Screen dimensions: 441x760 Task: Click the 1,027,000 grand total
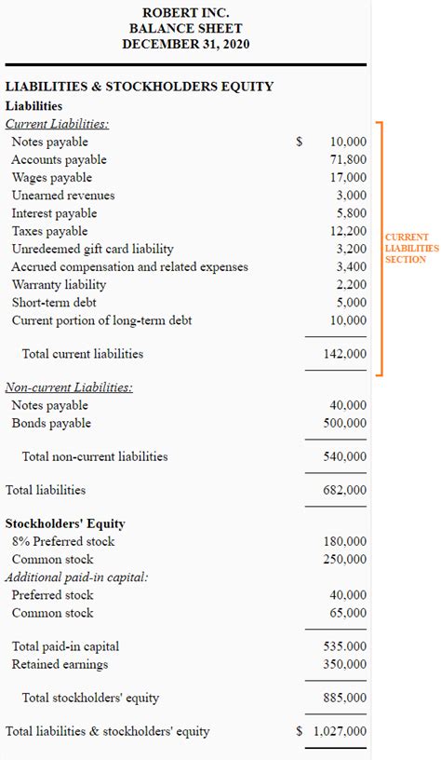340,732
